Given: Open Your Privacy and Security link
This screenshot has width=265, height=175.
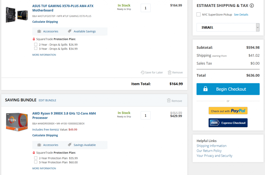Looking at the screenshot, I should 214,156.
